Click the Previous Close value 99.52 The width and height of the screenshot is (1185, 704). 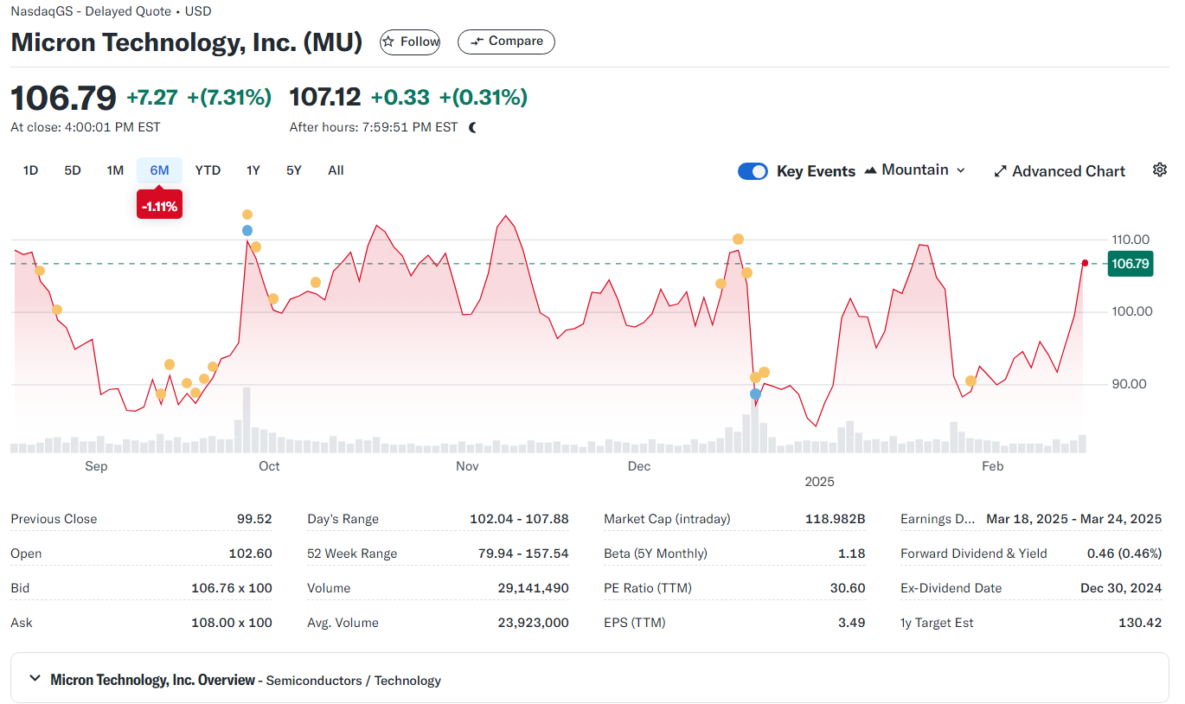(x=254, y=519)
